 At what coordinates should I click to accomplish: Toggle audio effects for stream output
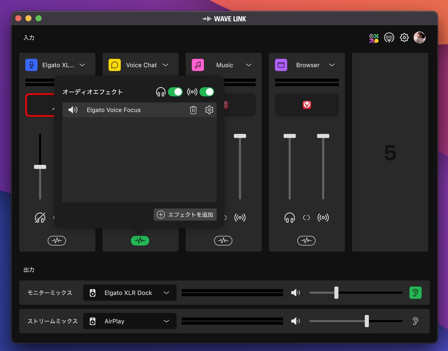[207, 92]
